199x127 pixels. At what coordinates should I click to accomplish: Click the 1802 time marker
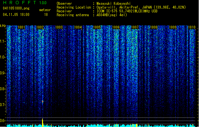tap(40, 27)
